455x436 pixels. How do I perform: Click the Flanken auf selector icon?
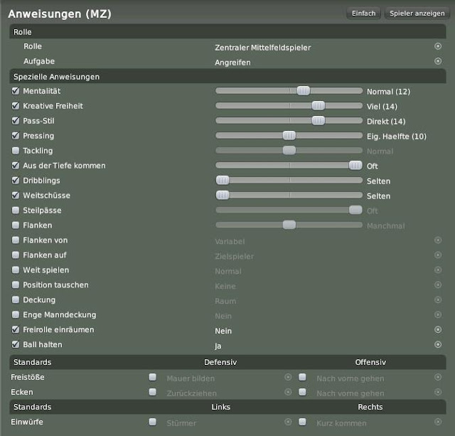pos(438,255)
